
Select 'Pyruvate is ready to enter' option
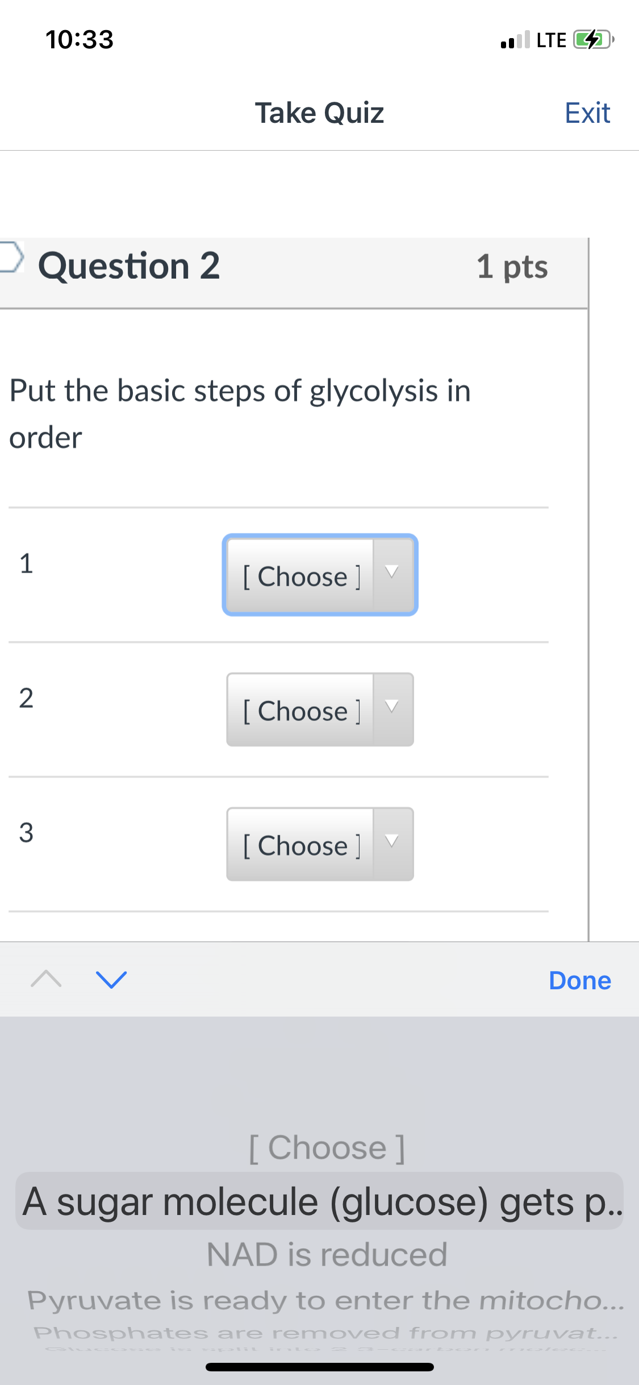pos(325,1301)
